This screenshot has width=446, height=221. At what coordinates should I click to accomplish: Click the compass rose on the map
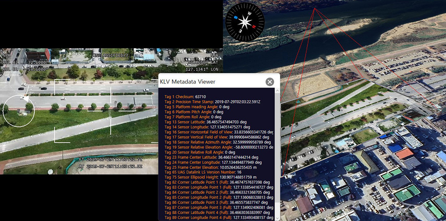tap(245, 20)
